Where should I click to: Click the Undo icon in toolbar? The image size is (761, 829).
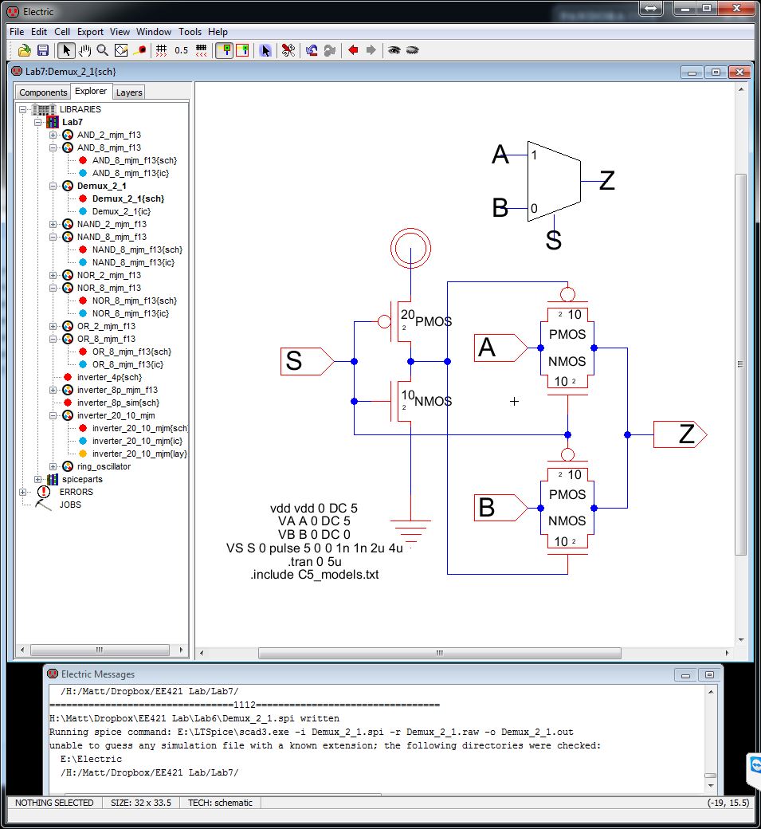(312, 50)
